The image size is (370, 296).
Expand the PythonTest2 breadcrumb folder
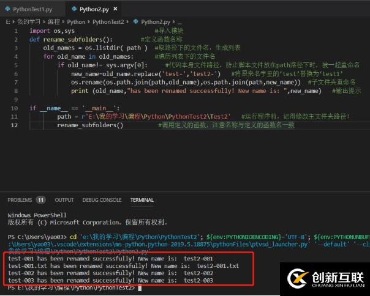(108, 21)
